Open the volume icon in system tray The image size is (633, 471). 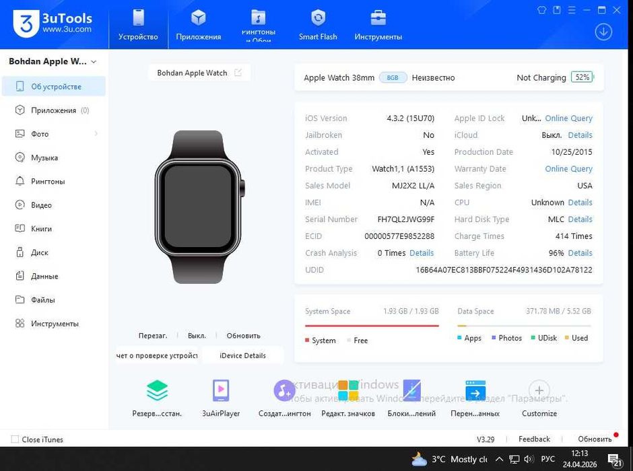pos(529,459)
